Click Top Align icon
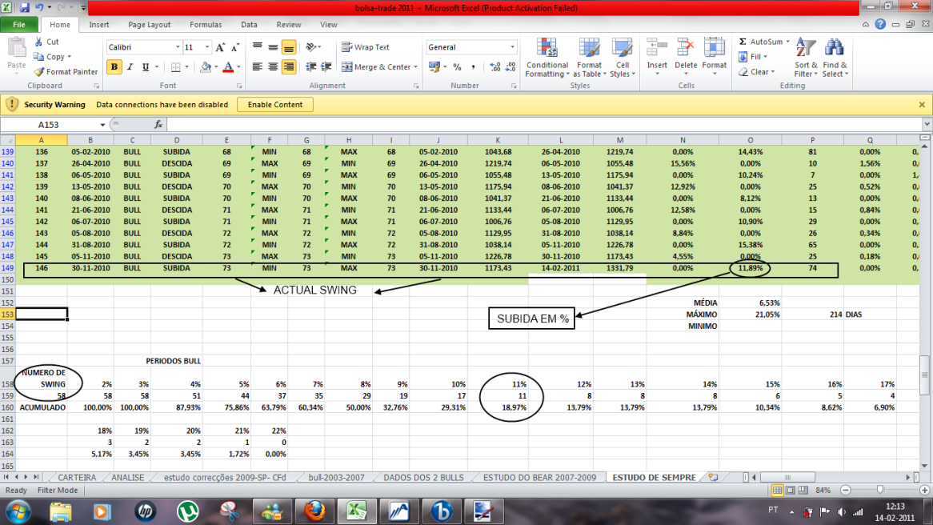 pyautogui.click(x=257, y=47)
